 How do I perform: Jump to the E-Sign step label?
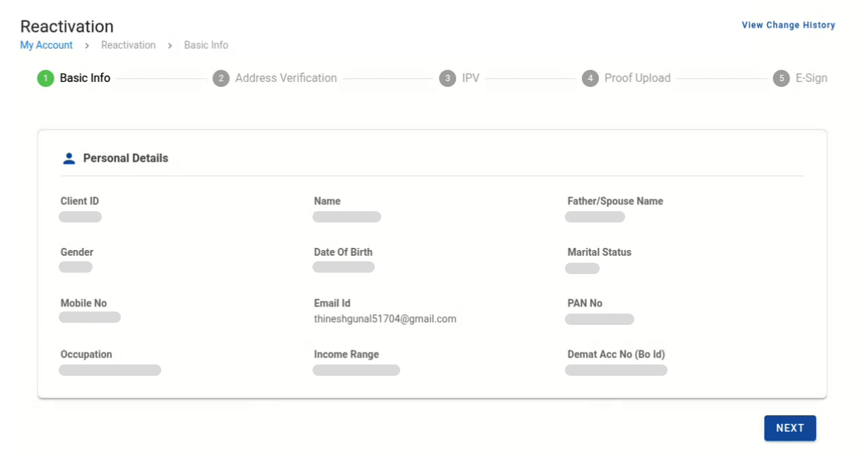[x=811, y=78]
